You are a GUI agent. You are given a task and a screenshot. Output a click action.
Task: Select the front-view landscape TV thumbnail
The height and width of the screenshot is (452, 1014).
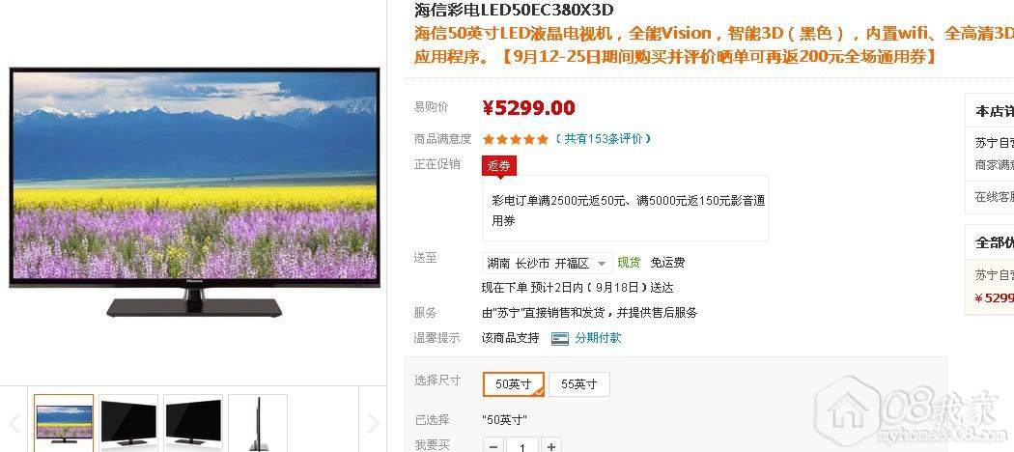click(x=64, y=423)
